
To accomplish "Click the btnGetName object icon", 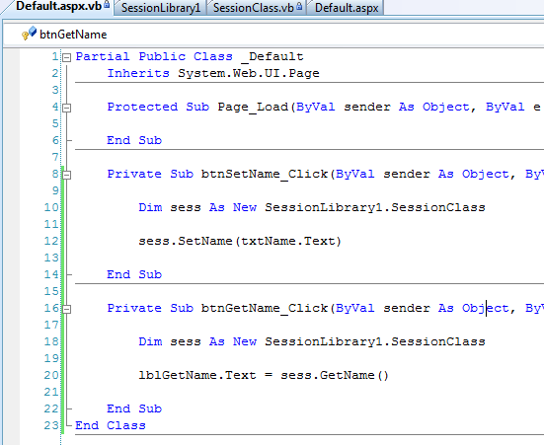I will 30,34.
